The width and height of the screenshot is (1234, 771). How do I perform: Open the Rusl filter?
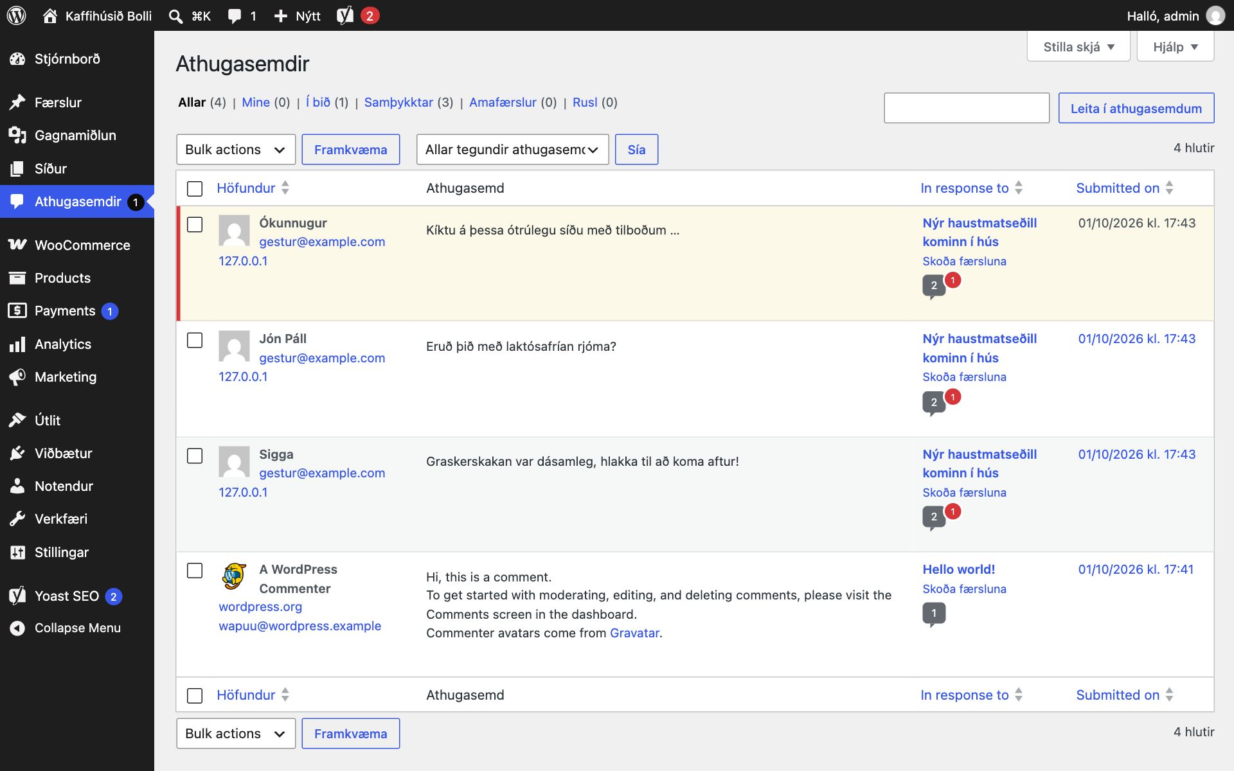(x=585, y=102)
